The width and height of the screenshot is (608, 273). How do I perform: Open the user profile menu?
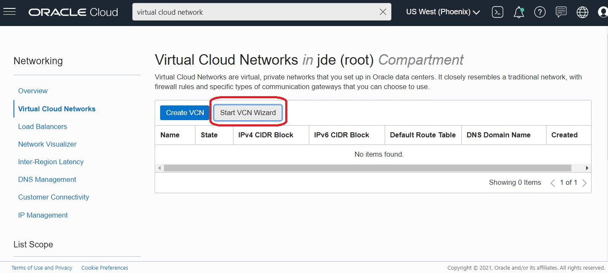click(x=603, y=12)
